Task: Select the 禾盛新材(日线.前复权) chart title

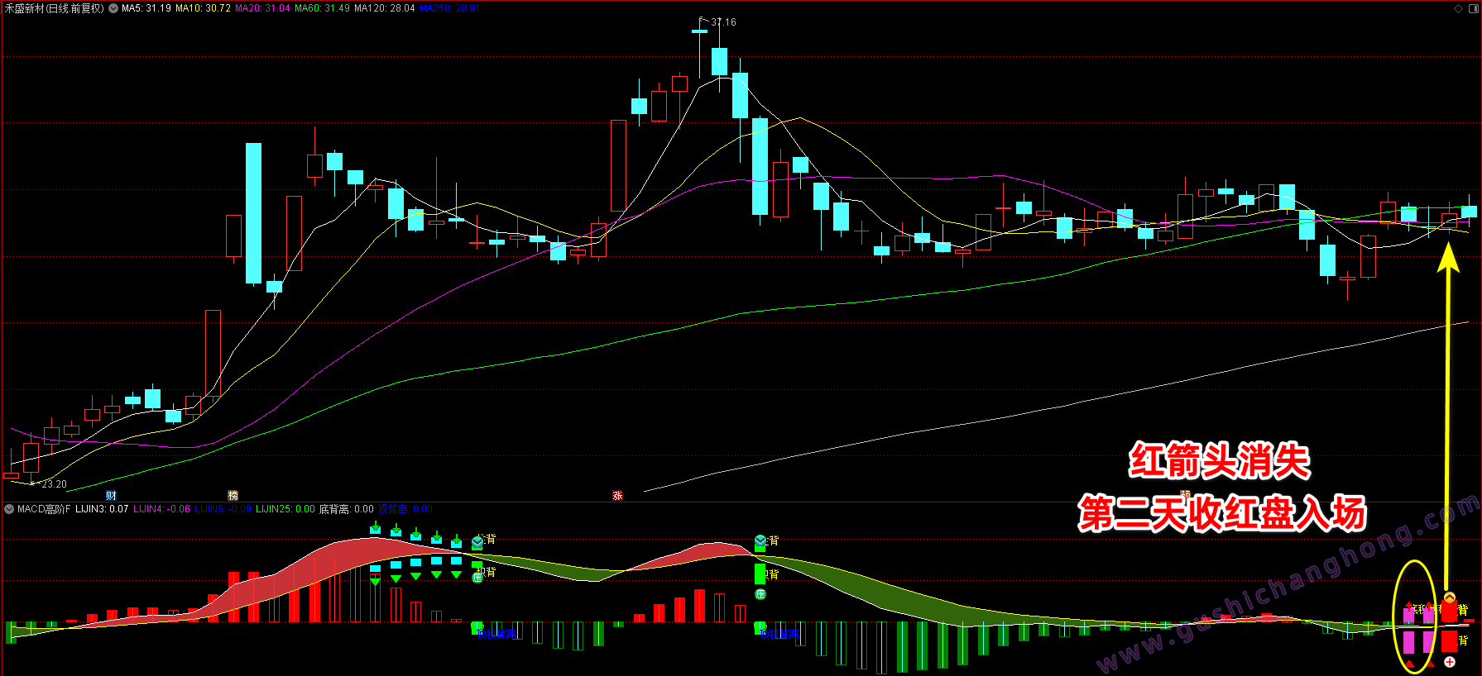Action: pos(55,8)
